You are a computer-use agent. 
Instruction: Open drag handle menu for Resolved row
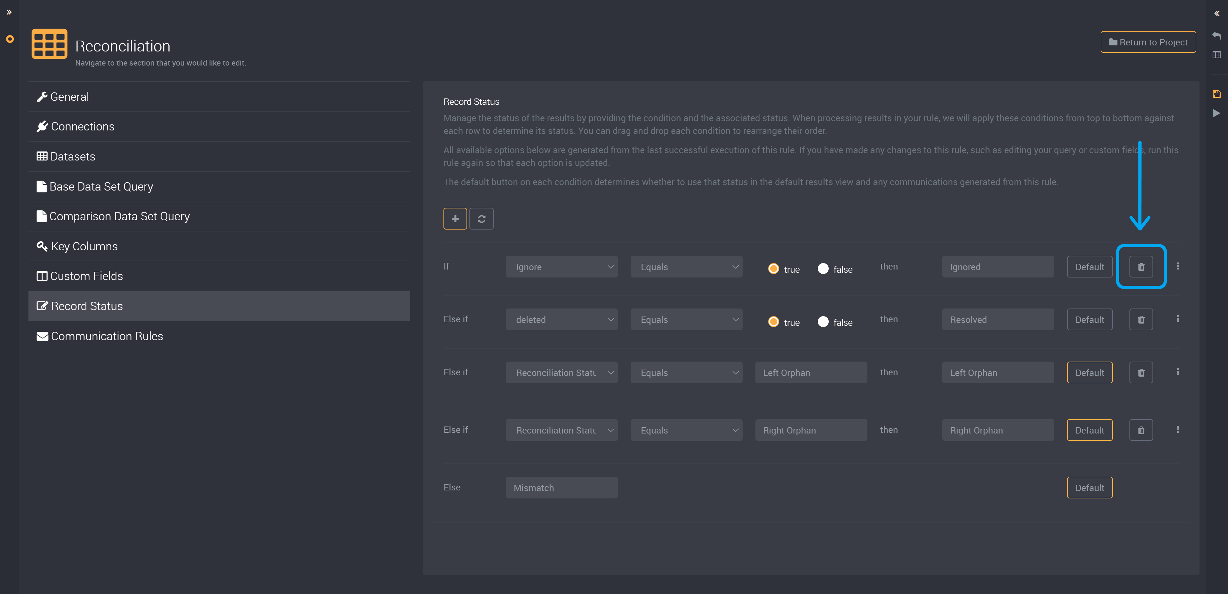click(x=1177, y=319)
